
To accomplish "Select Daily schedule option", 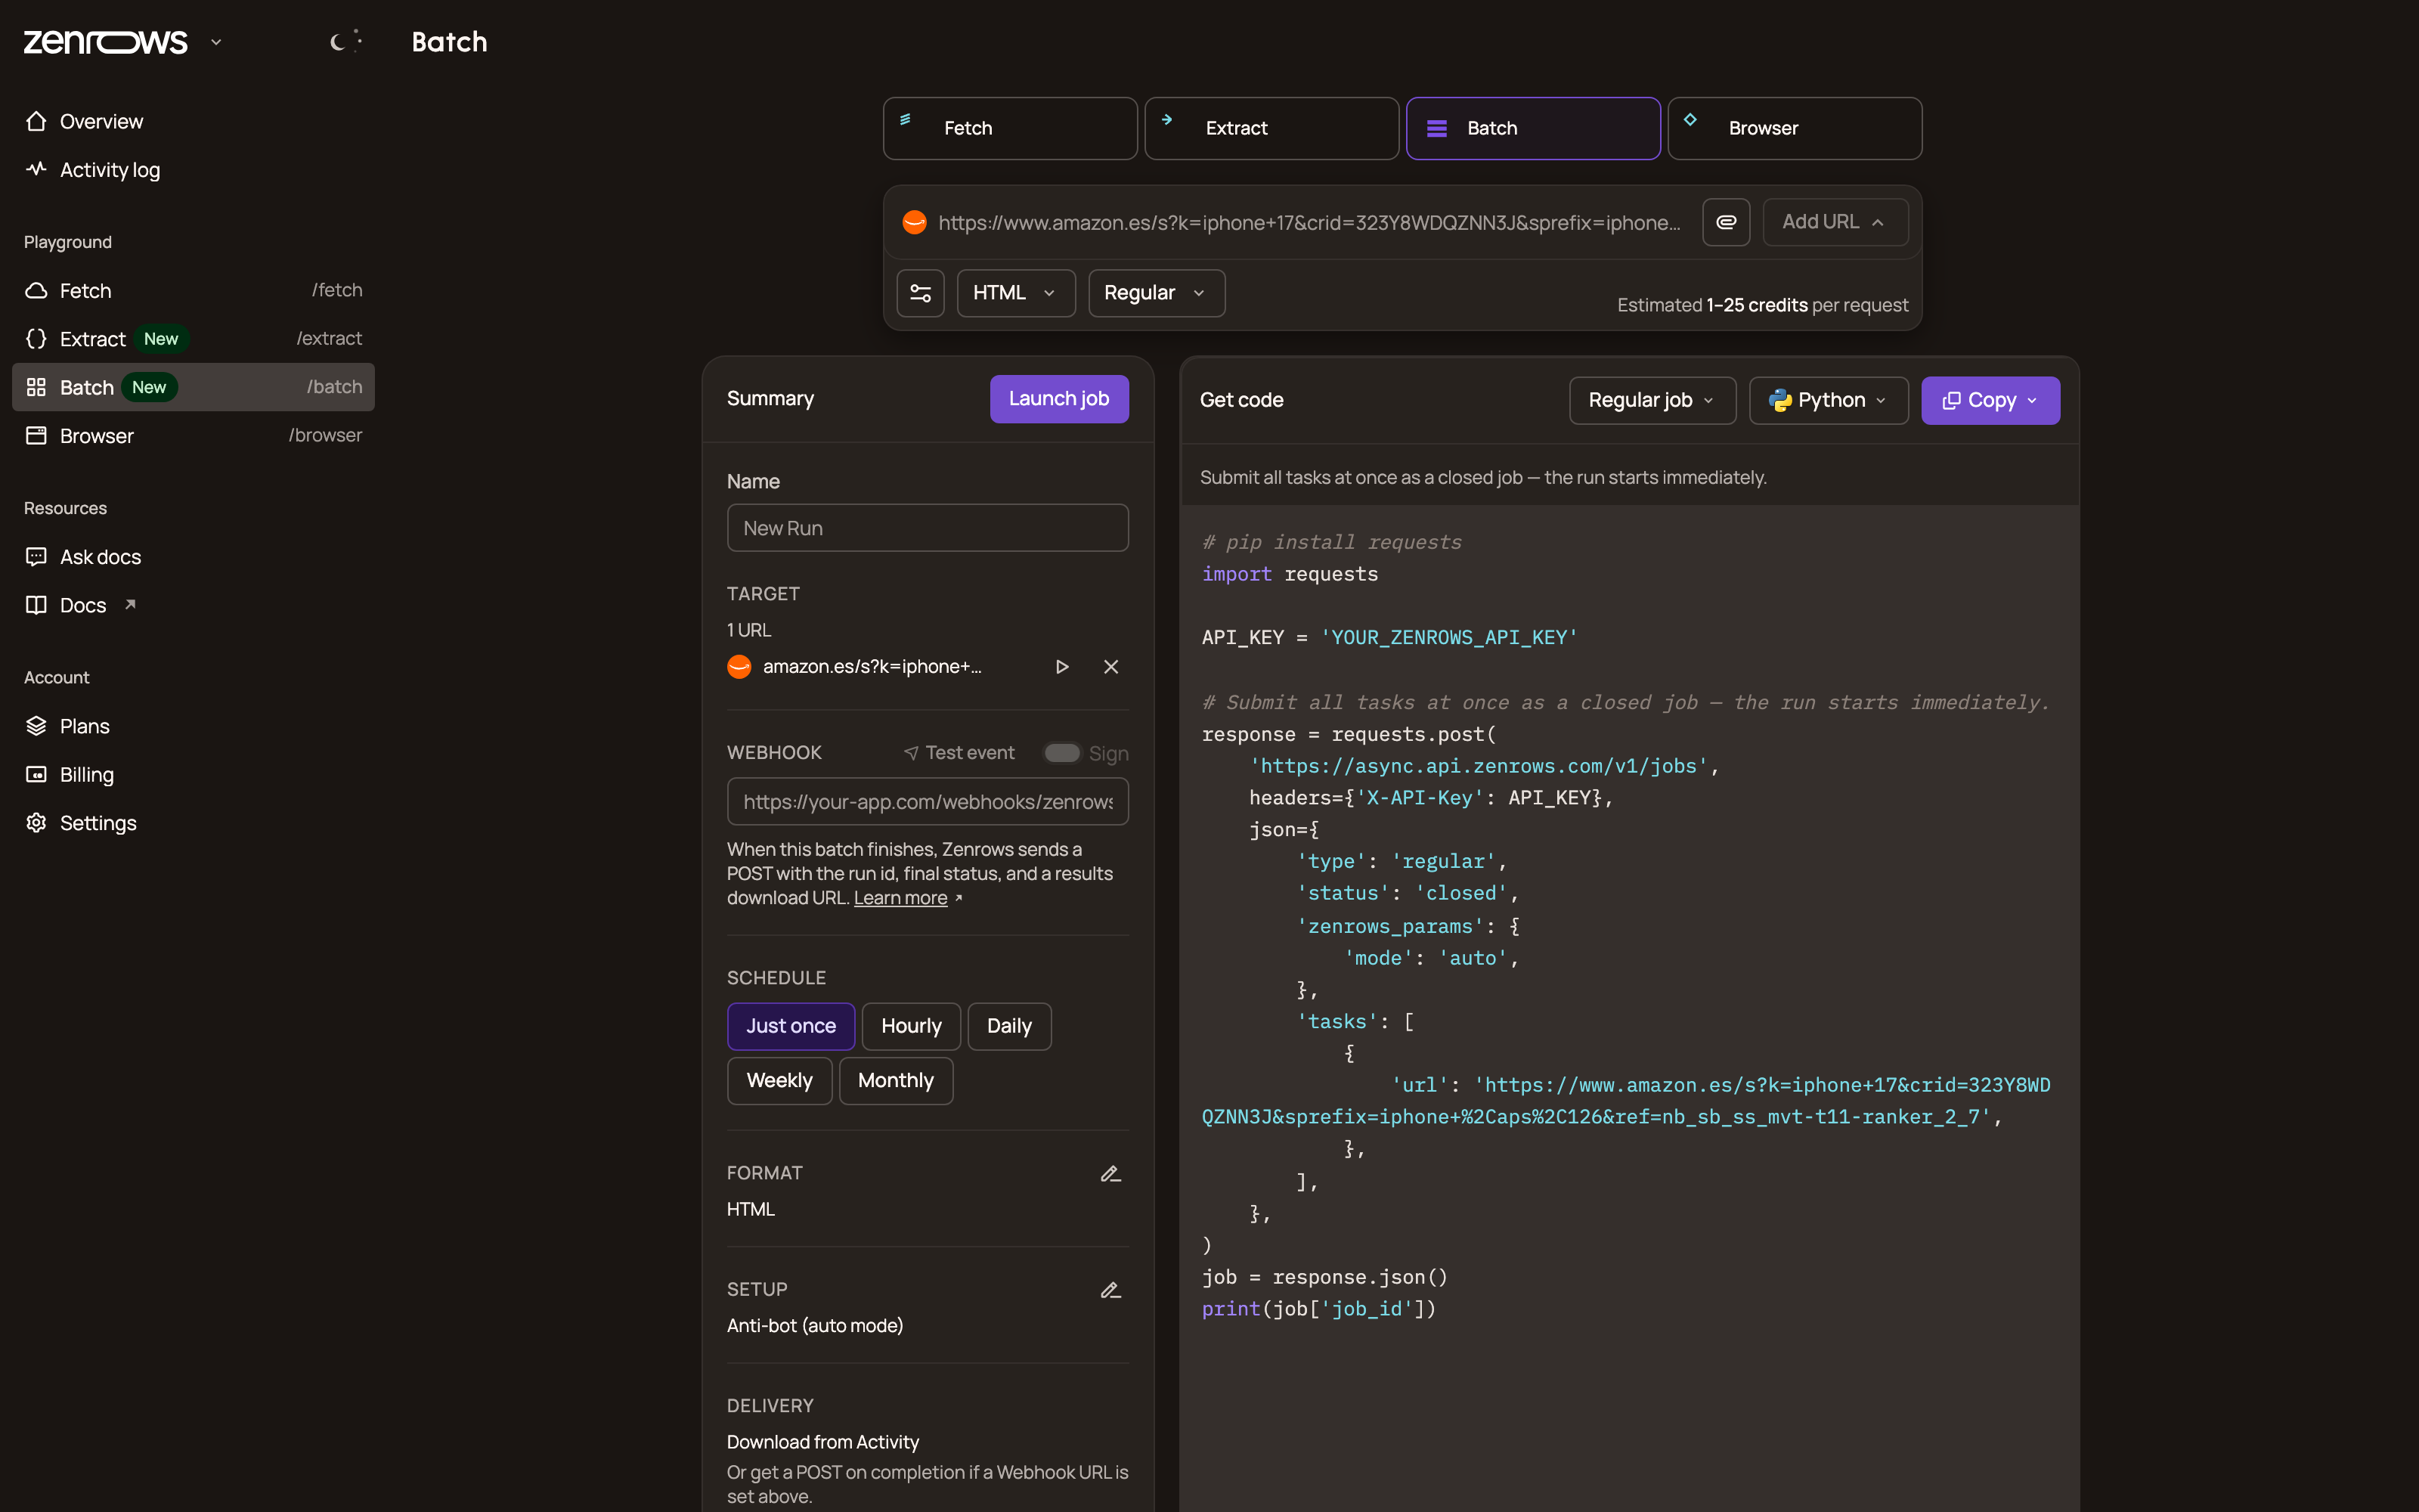I will [1008, 1026].
